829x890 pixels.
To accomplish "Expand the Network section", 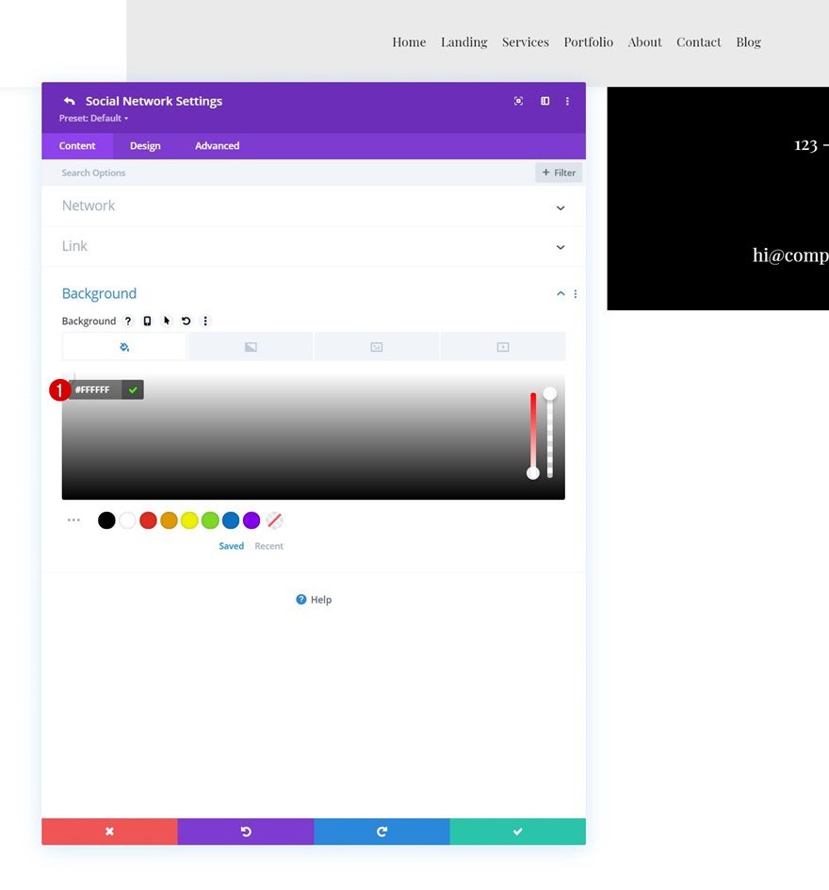I will click(x=314, y=206).
